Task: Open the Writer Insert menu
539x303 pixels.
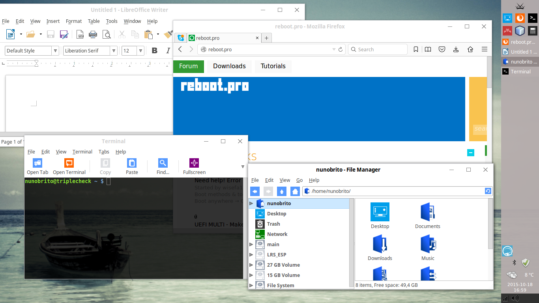Action: tap(53, 21)
